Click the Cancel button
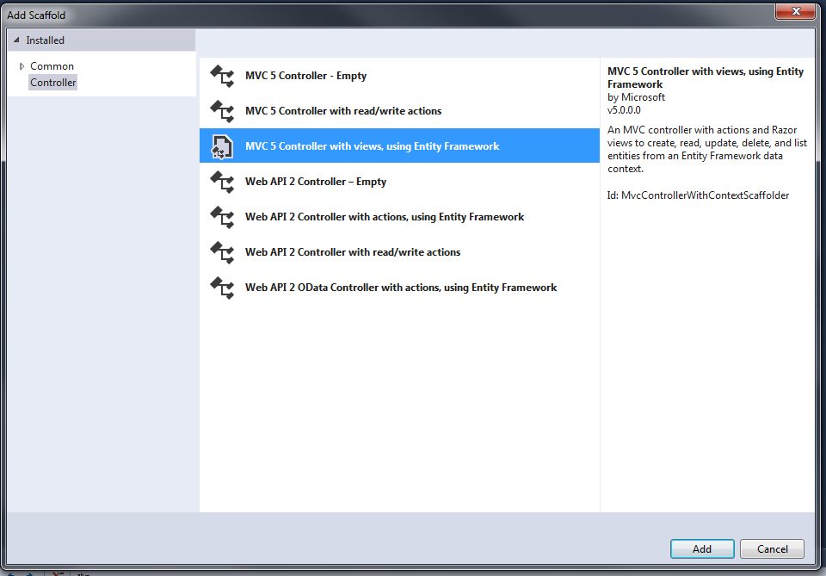826x576 pixels. tap(772, 548)
